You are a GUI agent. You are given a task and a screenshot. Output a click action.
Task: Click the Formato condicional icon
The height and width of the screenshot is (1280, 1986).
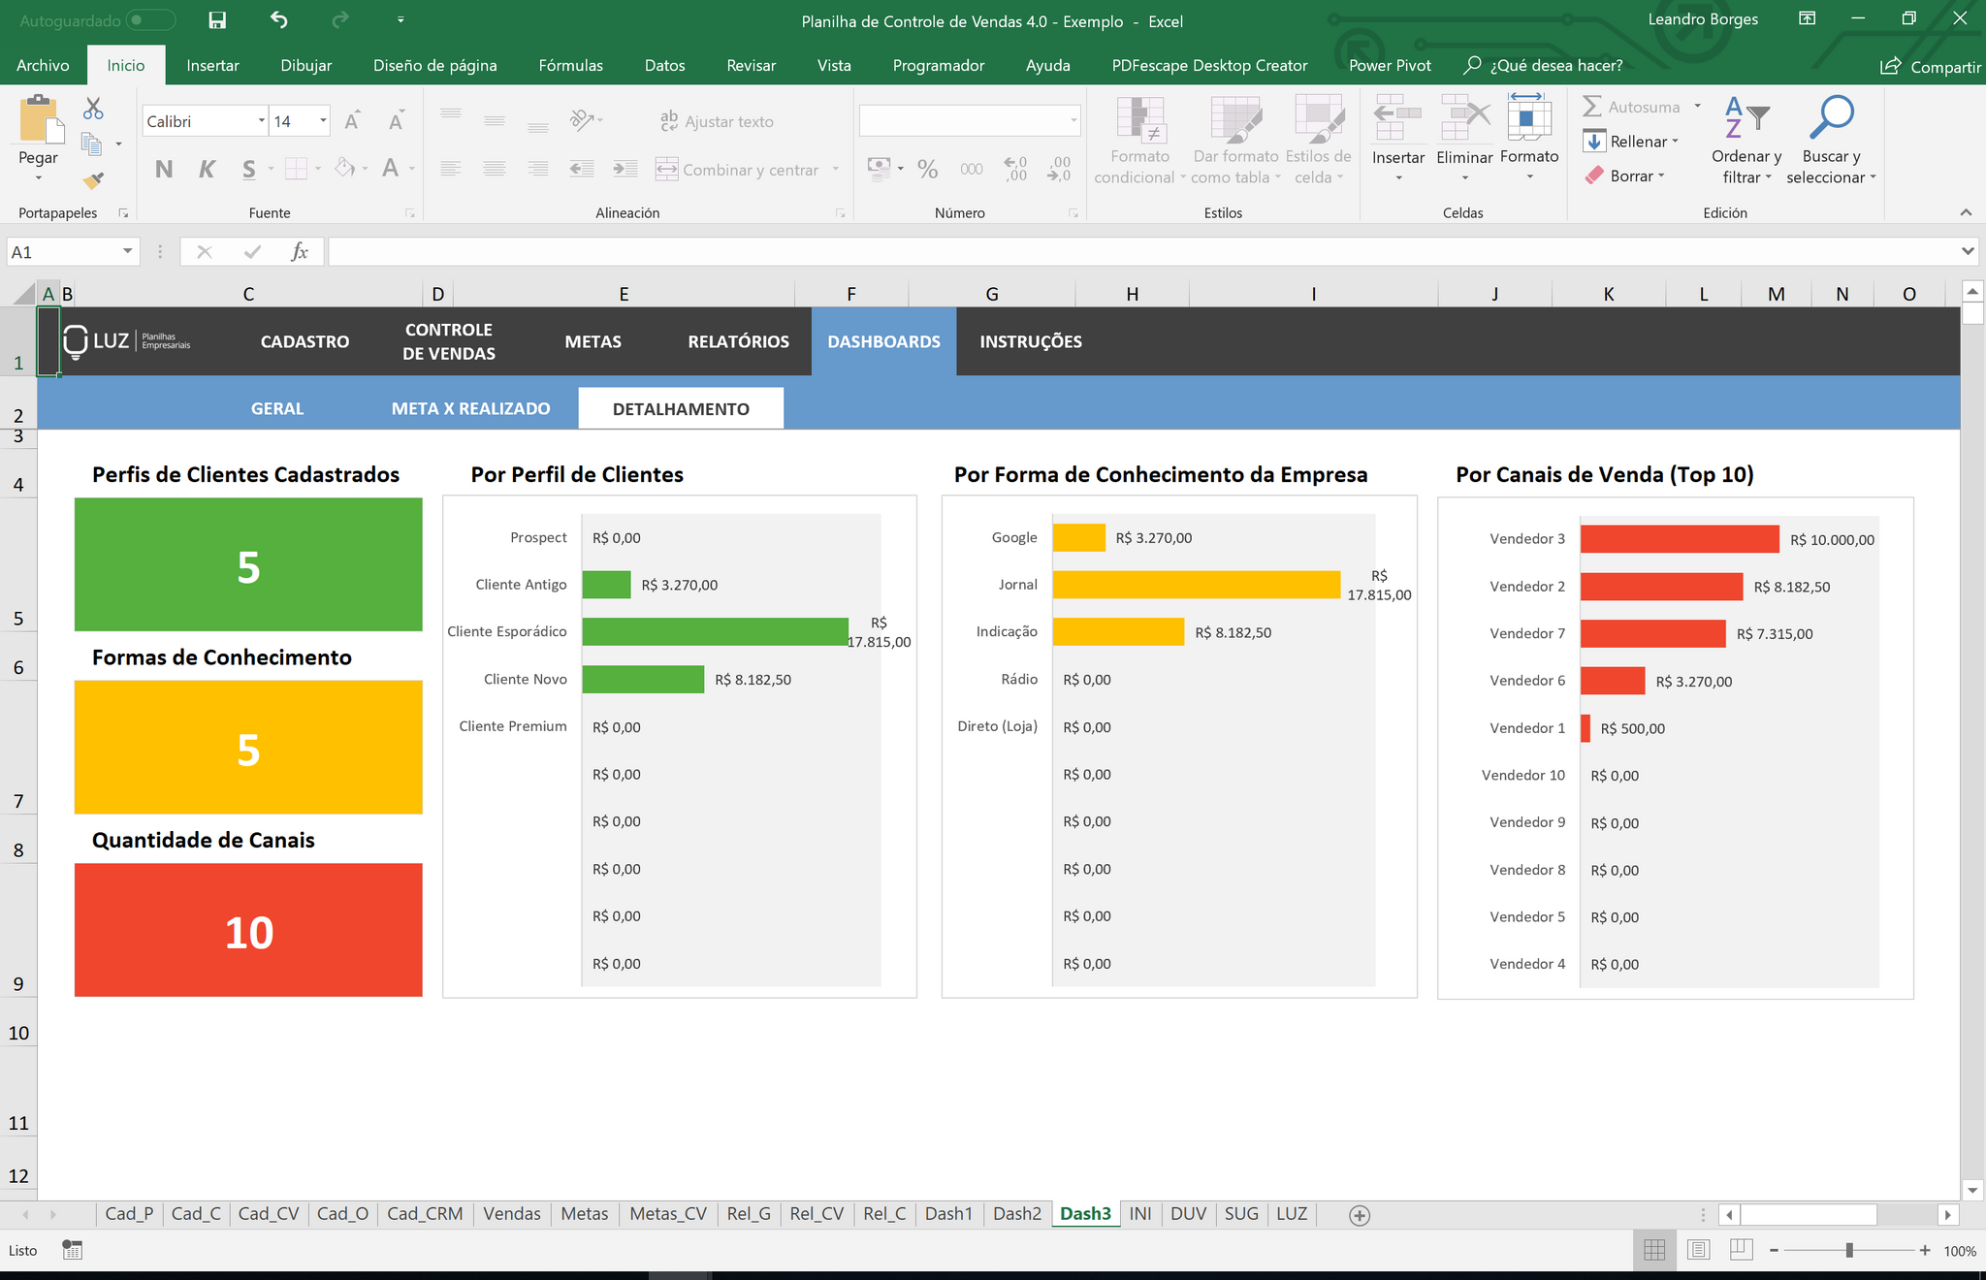(1140, 119)
